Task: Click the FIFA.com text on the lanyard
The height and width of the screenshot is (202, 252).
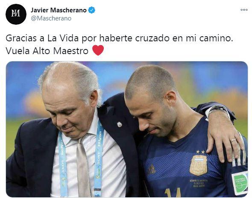Action: pyautogui.click(x=100, y=139)
